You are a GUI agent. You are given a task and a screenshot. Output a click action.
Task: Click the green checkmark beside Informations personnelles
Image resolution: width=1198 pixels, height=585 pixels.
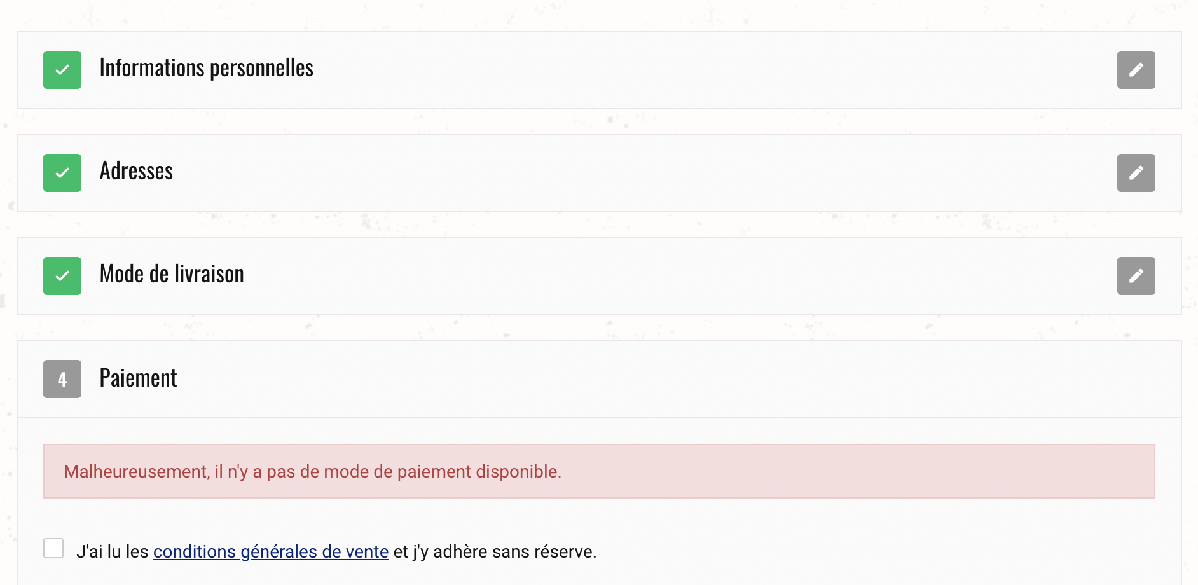click(62, 70)
